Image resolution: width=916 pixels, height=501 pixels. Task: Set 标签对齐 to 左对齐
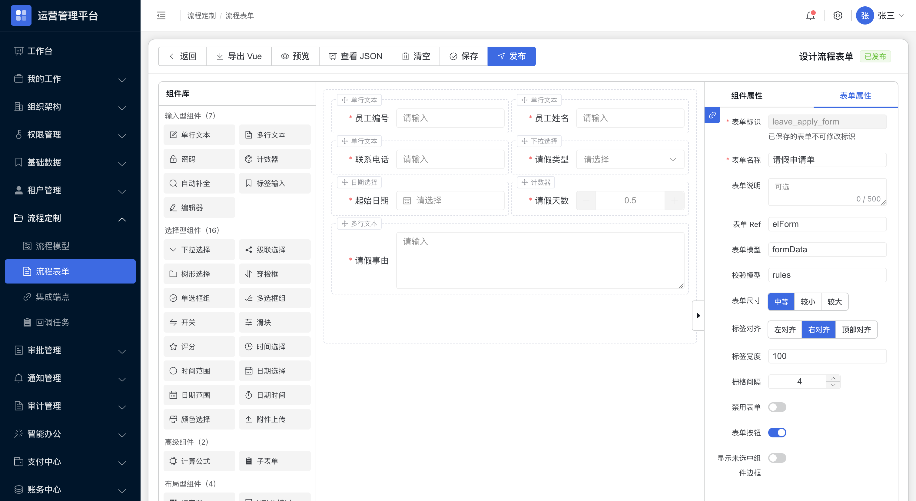pos(785,330)
